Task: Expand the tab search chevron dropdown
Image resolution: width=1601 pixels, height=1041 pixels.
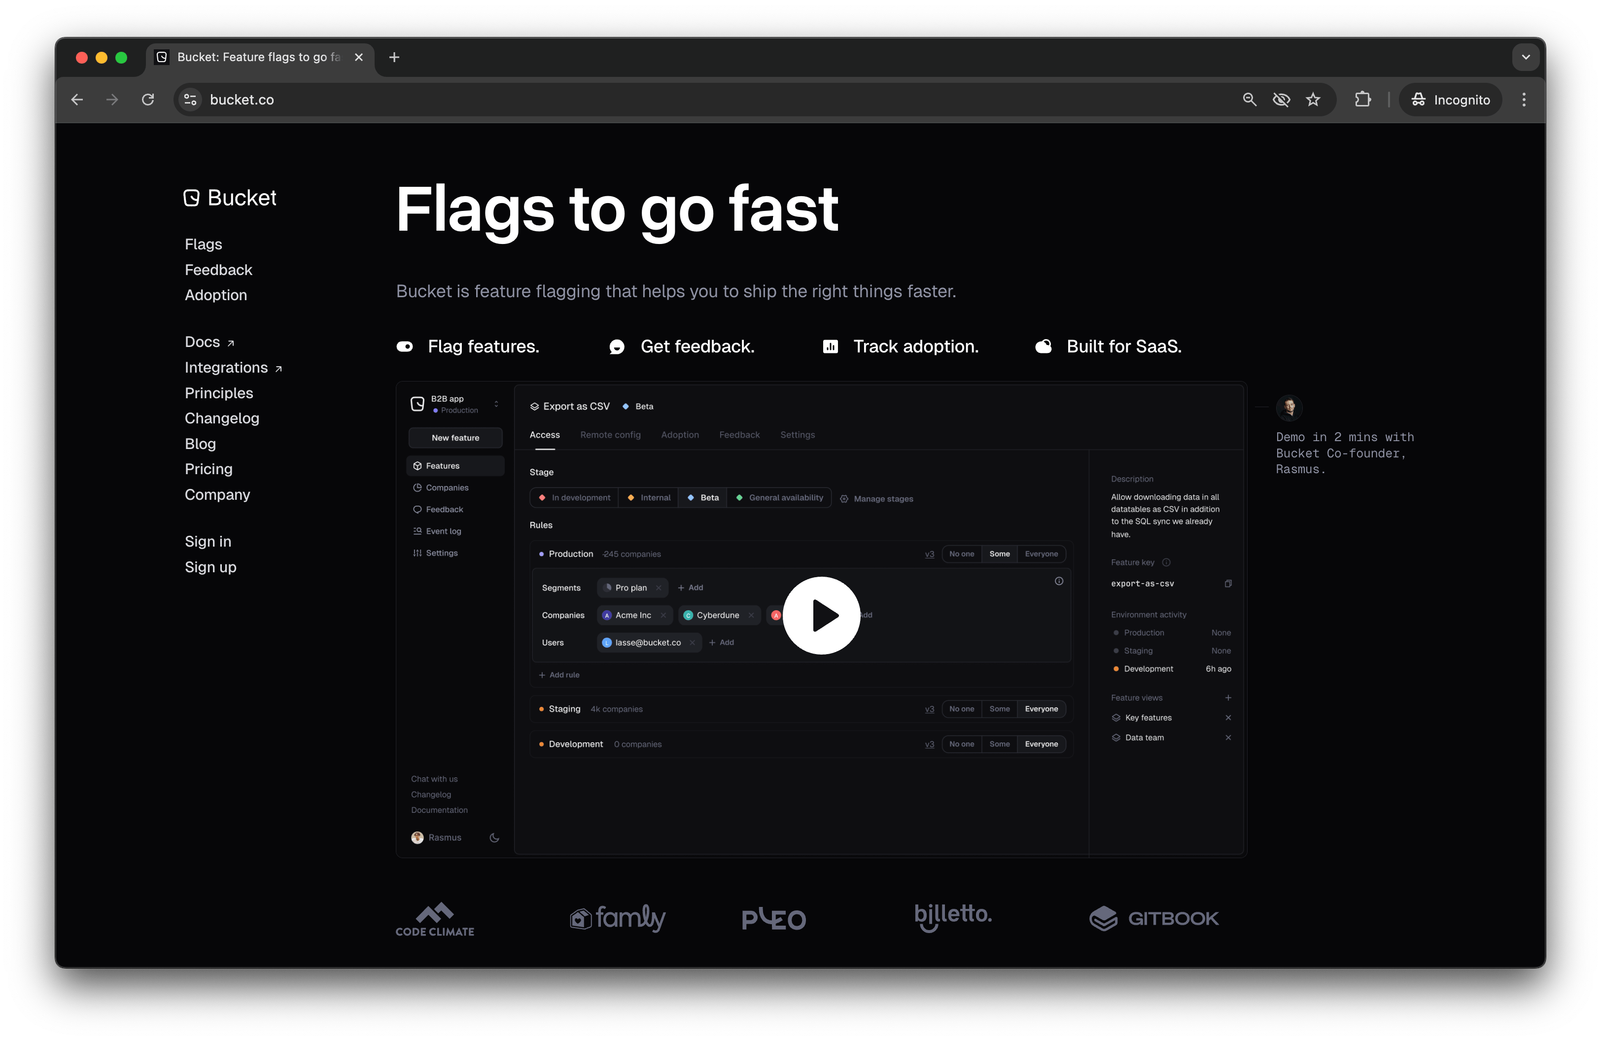Action: point(1525,57)
